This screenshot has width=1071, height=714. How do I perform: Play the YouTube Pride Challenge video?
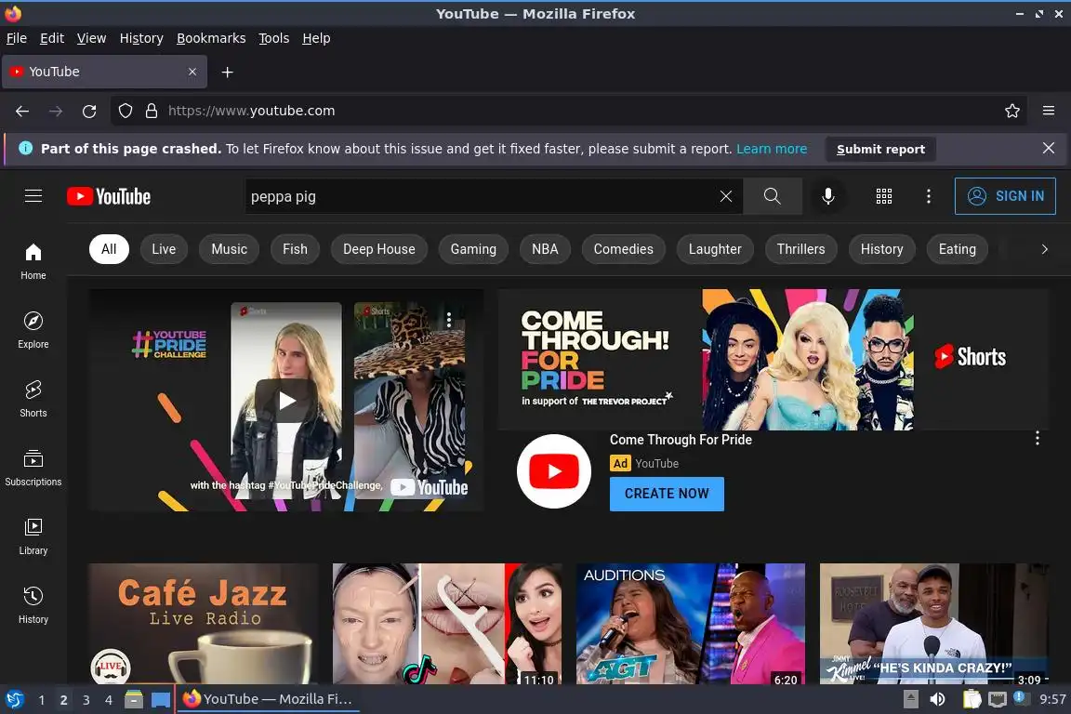(286, 401)
